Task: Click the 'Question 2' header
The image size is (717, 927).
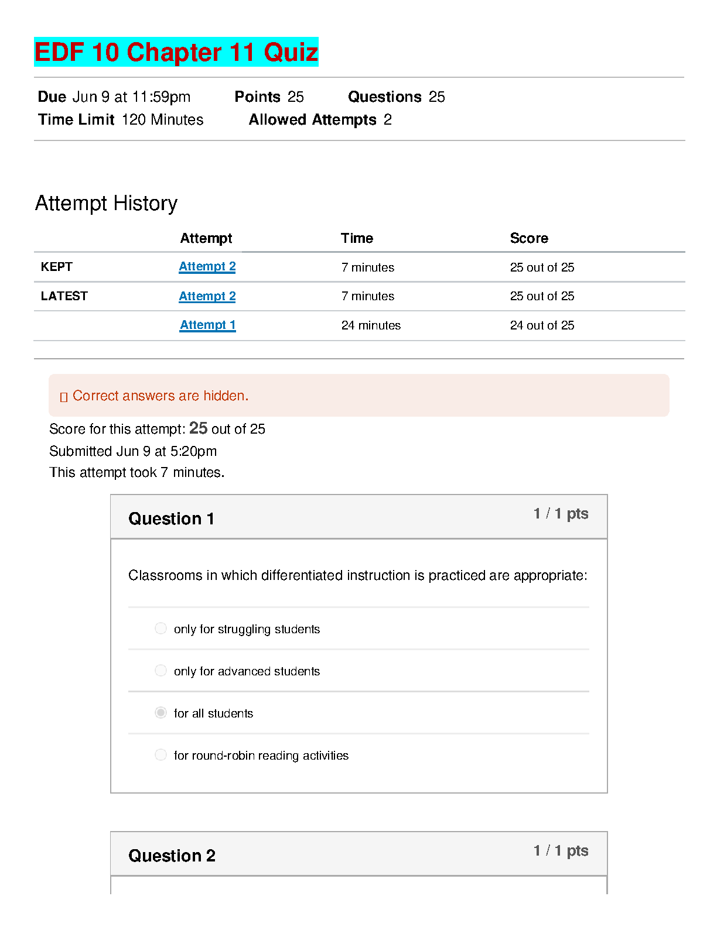Action: click(172, 856)
